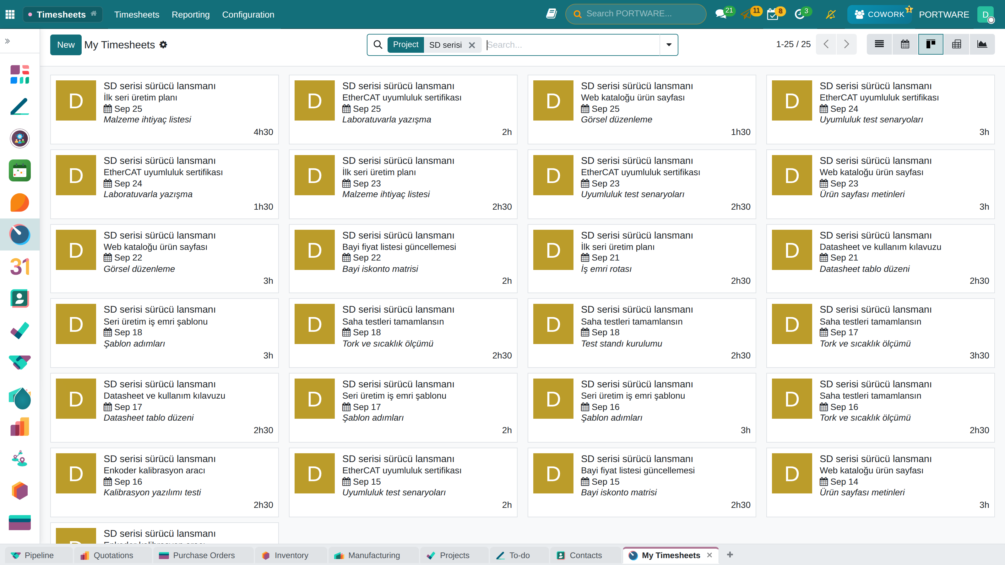1005x565 pixels.
Task: Click the 1-25 / 25 pager counter
Action: click(793, 44)
